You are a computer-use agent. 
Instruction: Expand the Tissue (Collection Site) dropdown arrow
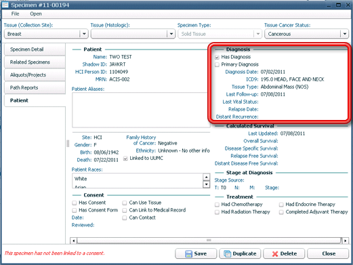(84, 34)
